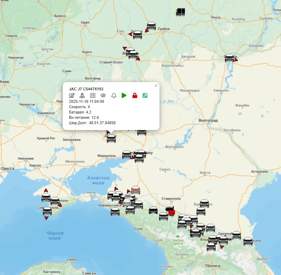Select the car marker at Sevastopol
Screen dimensions: 281x275
(x=47, y=211)
